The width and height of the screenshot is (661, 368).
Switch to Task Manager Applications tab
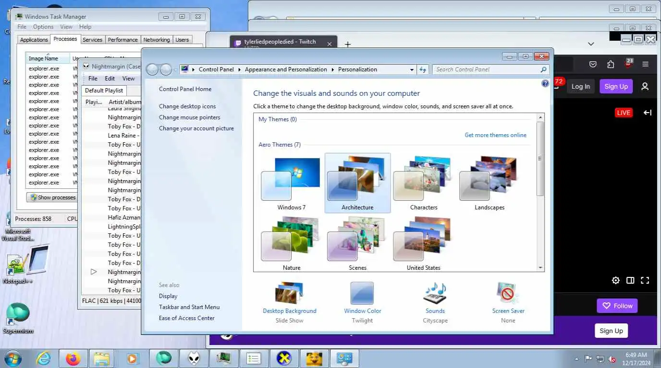pyautogui.click(x=34, y=40)
